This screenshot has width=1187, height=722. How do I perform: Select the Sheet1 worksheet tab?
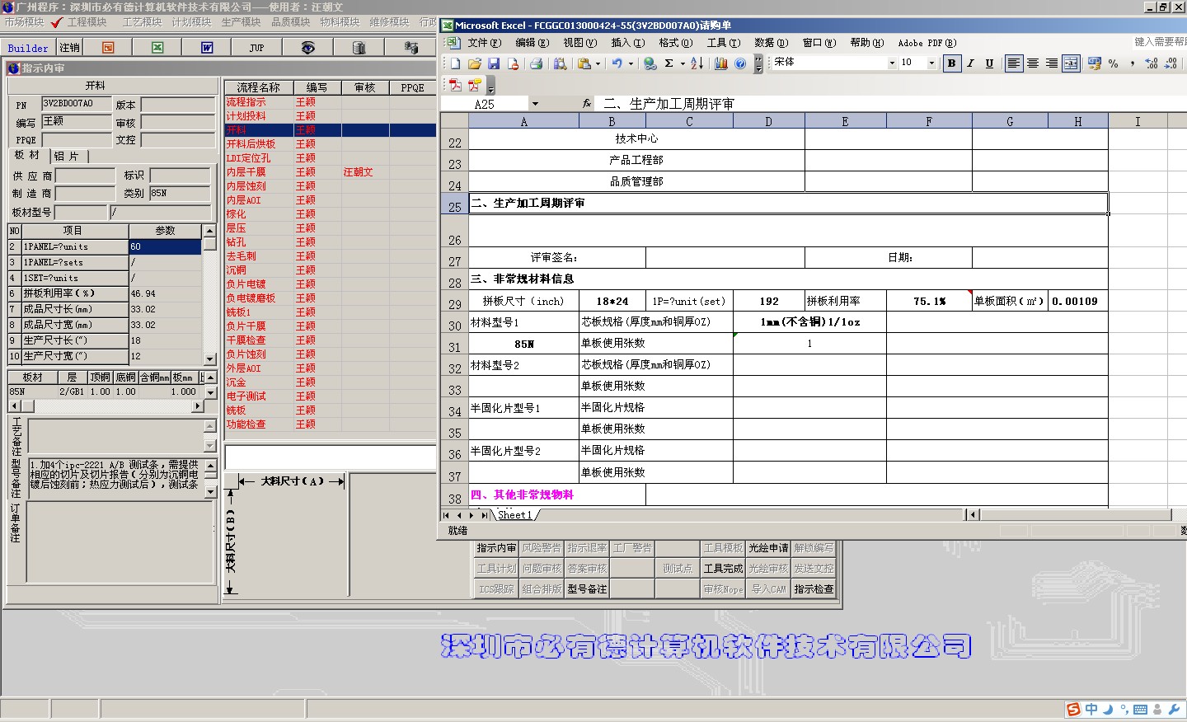[514, 514]
